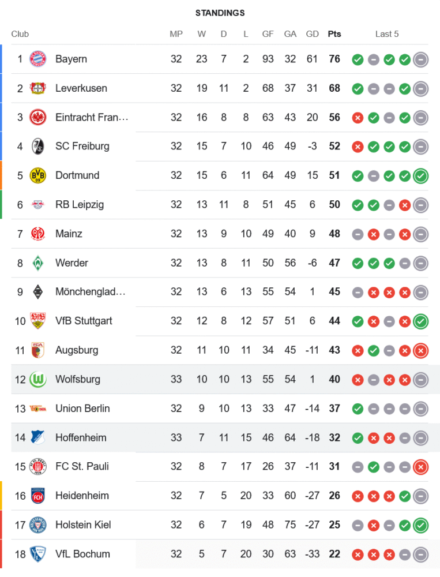The image size is (440, 577).
Task: Click the Mainz club name
Action: tap(69, 234)
